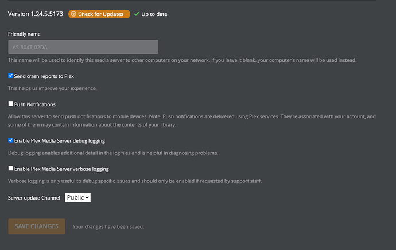Click the Send crash reports to Plex label
This screenshot has width=396, height=250.
click(x=44, y=76)
